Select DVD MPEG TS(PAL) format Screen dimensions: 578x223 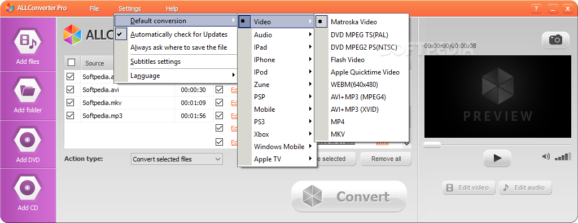tap(362, 35)
